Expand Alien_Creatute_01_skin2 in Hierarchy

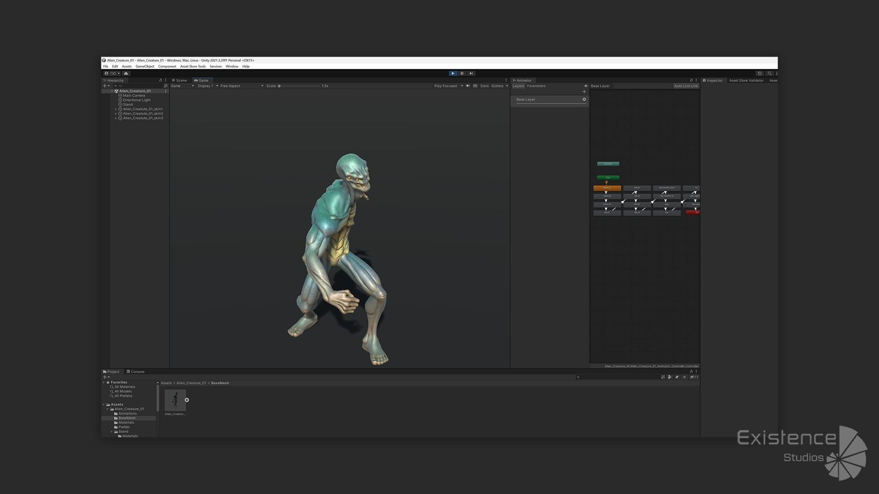(x=116, y=113)
